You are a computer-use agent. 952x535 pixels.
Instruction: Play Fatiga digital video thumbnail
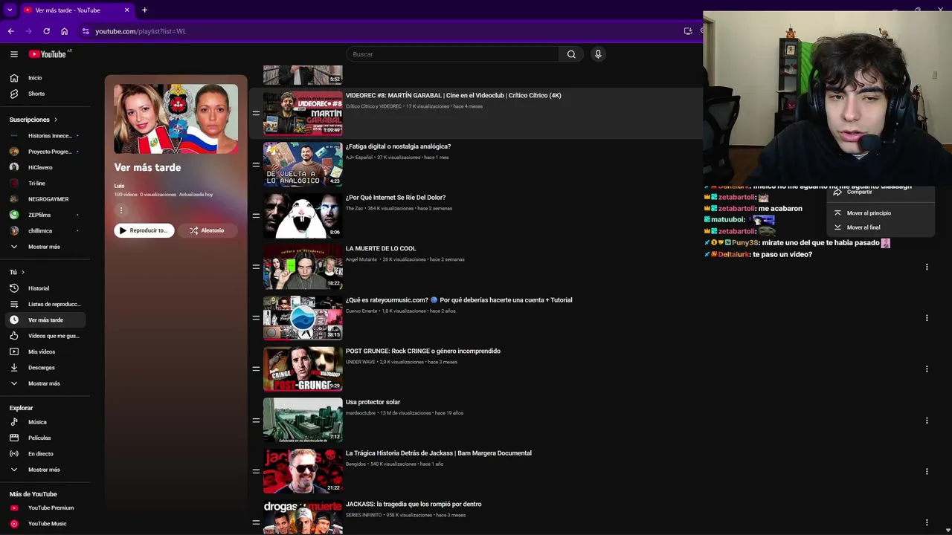coord(303,165)
